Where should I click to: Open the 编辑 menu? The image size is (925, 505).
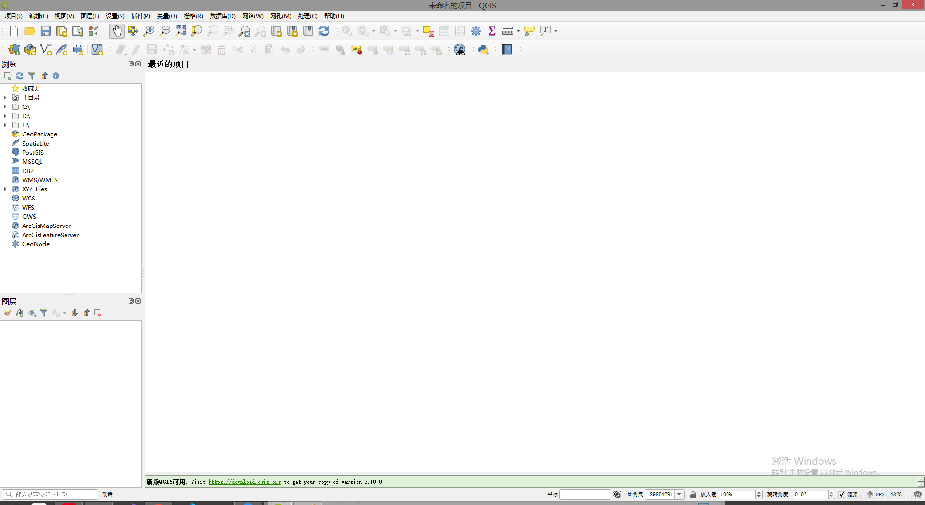coord(39,16)
